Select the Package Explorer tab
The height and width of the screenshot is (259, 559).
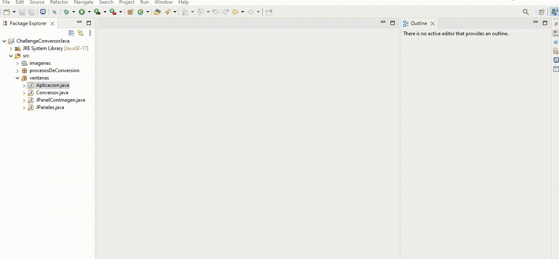(28, 23)
